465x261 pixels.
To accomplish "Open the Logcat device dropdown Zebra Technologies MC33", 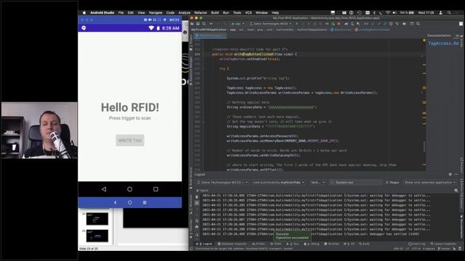I will click(222, 182).
